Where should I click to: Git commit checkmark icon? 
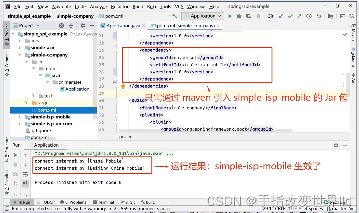tap(290, 16)
